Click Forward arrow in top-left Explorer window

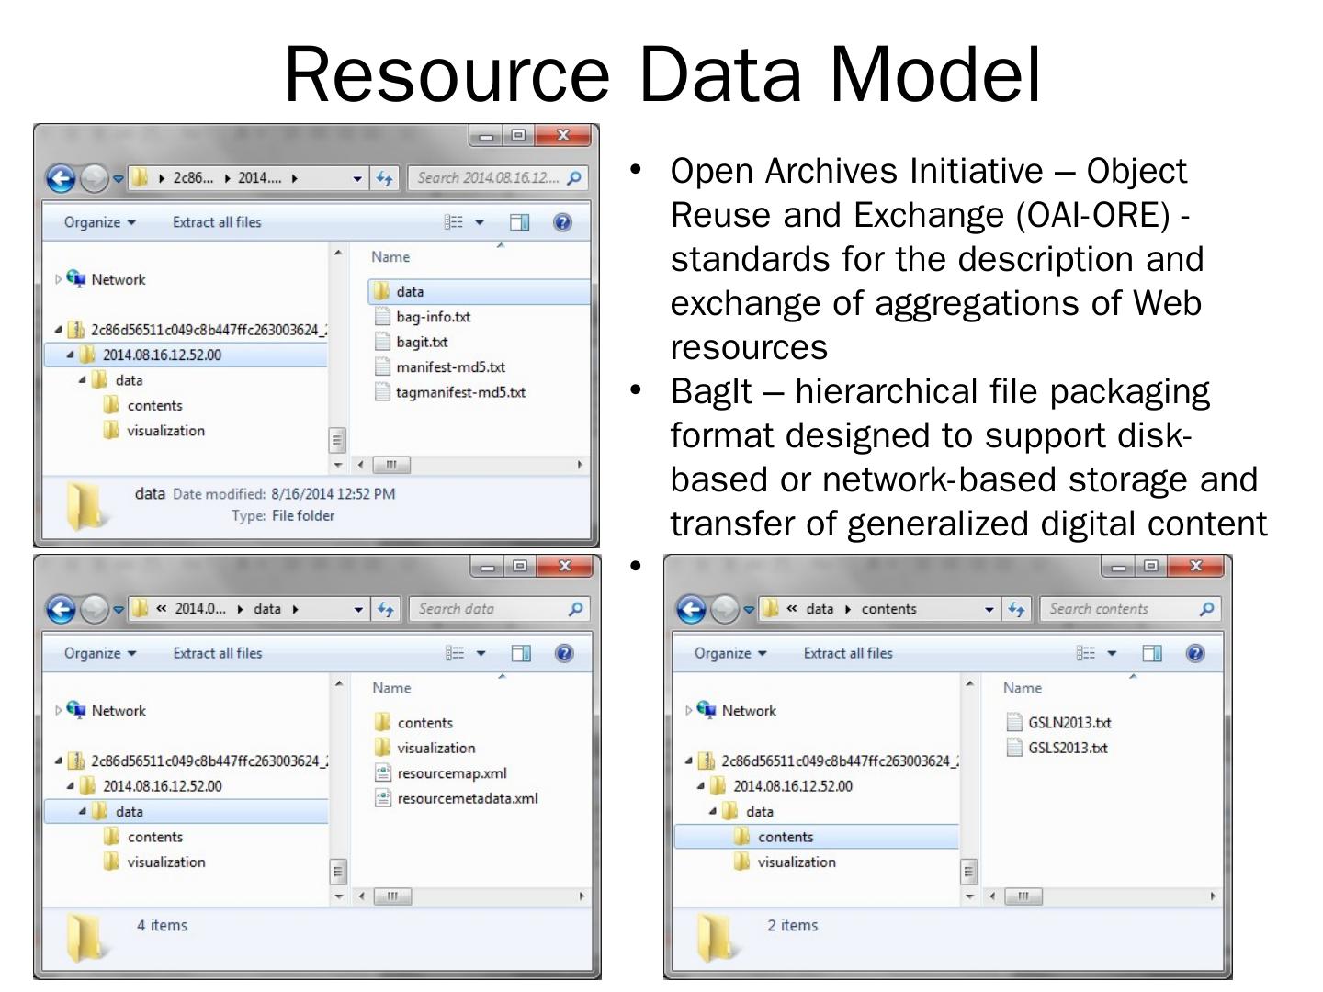94,178
